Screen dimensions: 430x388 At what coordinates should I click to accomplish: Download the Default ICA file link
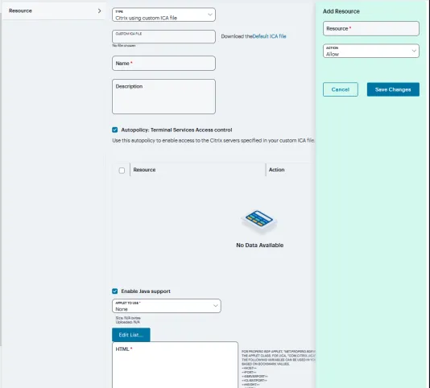(269, 36)
